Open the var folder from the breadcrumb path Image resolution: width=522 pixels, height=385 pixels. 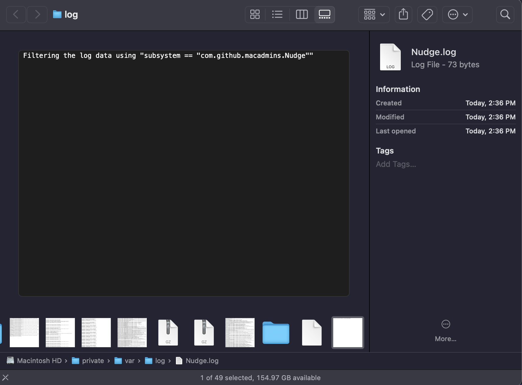129,361
